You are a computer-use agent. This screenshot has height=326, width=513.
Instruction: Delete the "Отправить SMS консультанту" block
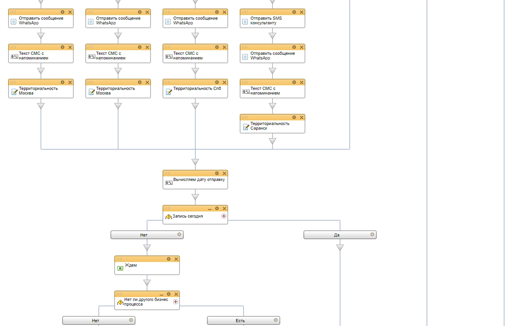click(301, 12)
